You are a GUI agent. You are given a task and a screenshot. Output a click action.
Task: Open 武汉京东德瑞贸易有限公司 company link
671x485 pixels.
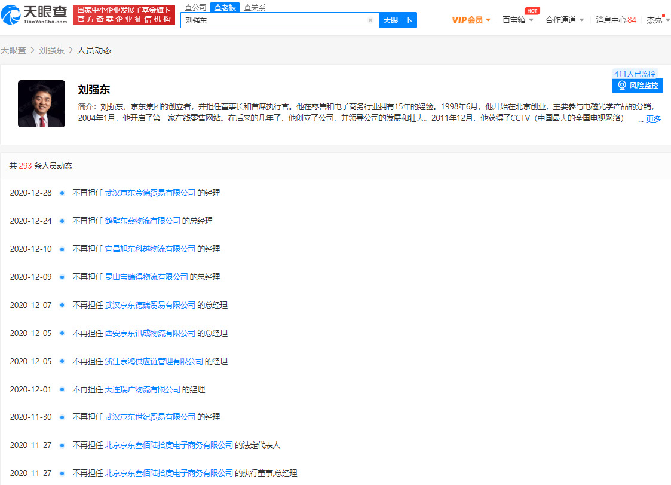(150, 305)
